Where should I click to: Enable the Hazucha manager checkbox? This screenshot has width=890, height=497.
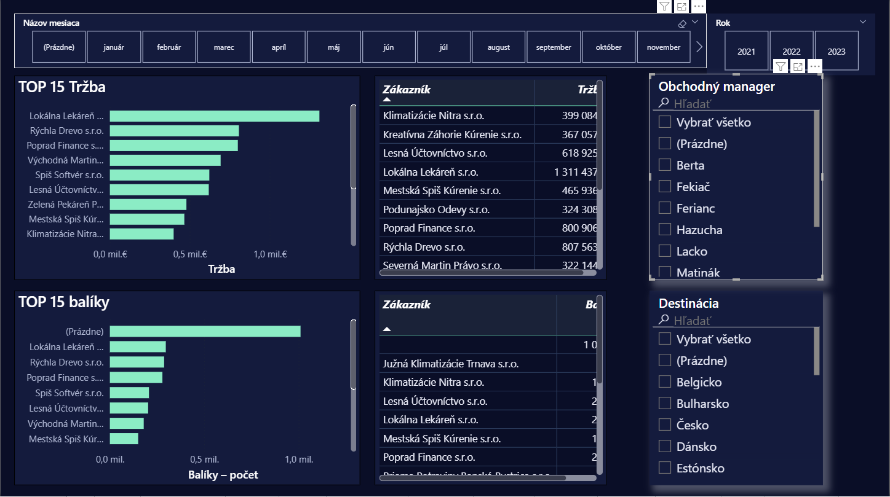(664, 229)
